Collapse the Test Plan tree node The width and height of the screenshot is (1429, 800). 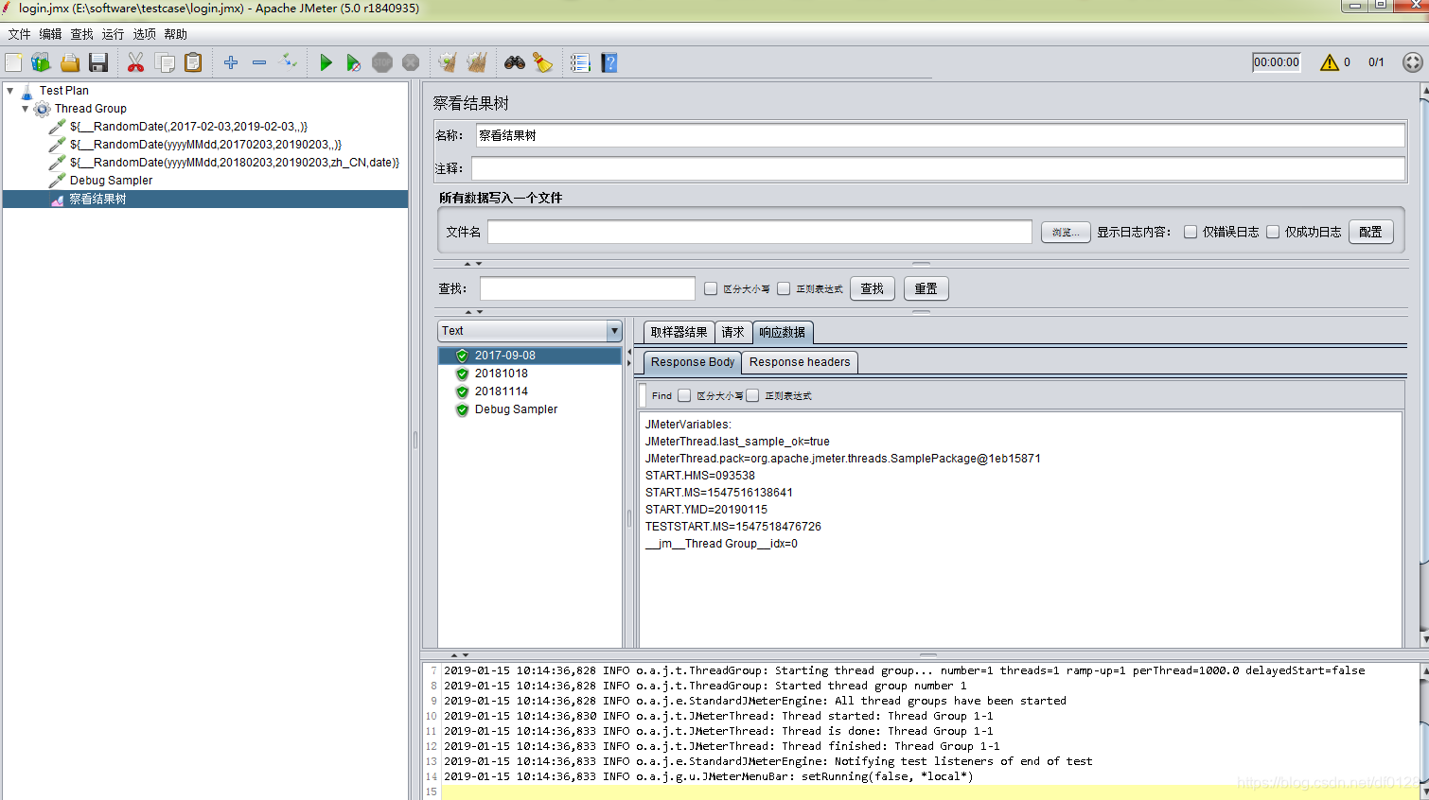click(10, 91)
